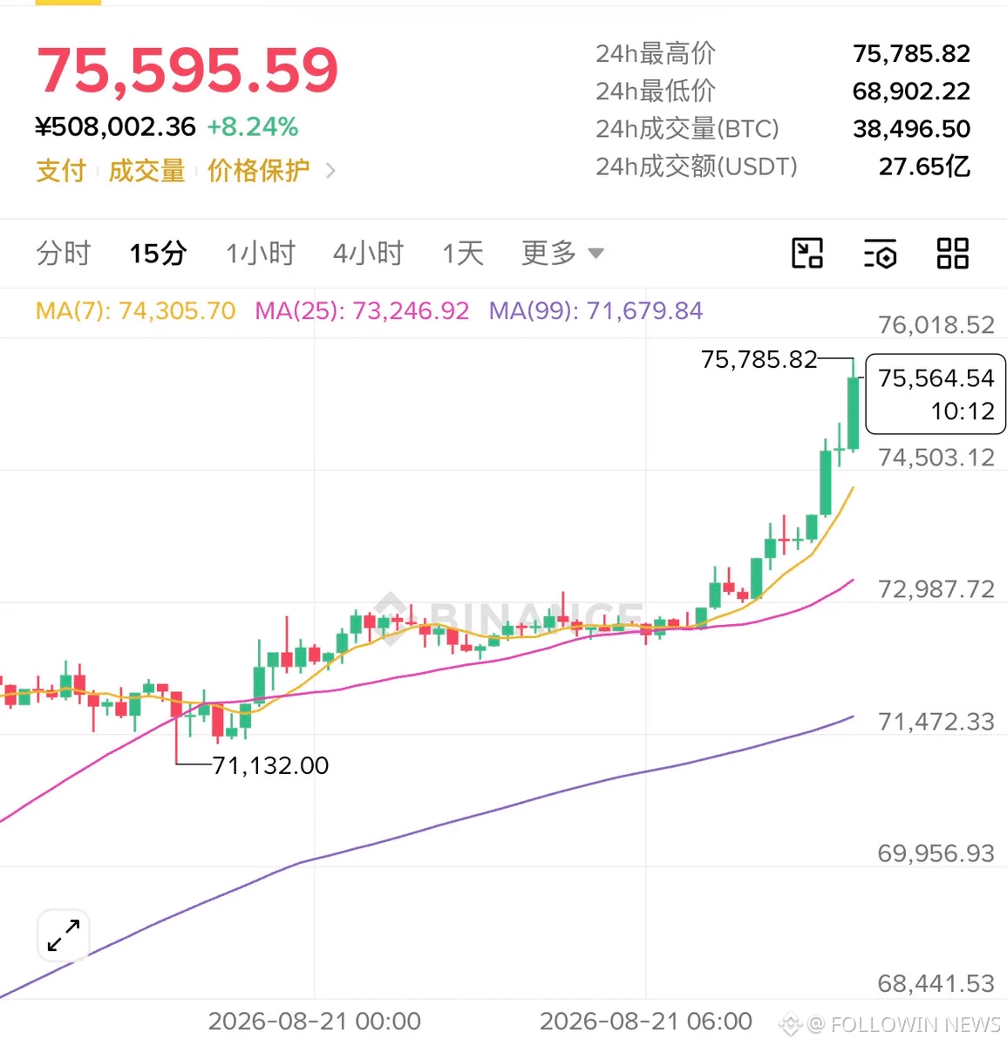Tap the 68,441.53 y-axis price label
This screenshot has width=1007, height=1046.
[x=936, y=984]
